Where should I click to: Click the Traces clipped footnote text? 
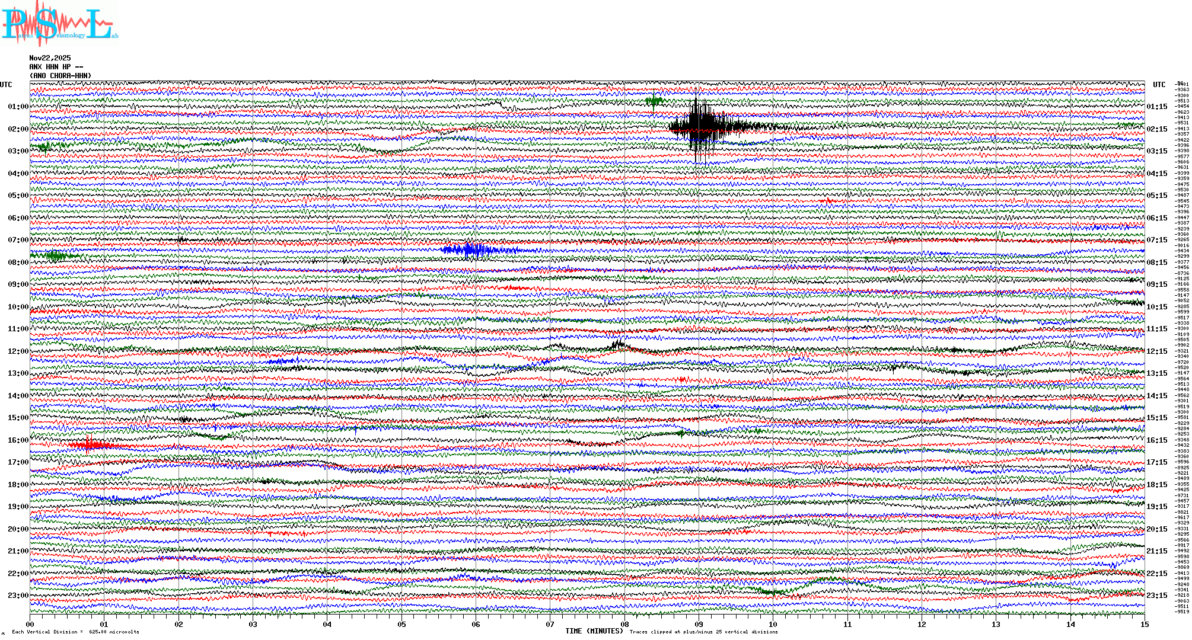(x=703, y=632)
